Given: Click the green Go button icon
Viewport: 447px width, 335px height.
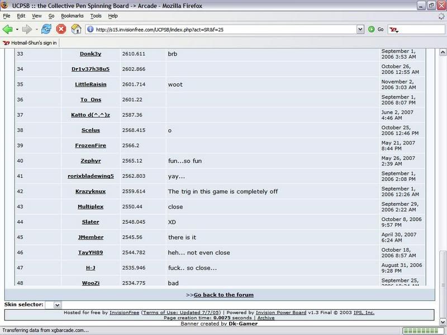Looking at the screenshot, I should (371, 29).
